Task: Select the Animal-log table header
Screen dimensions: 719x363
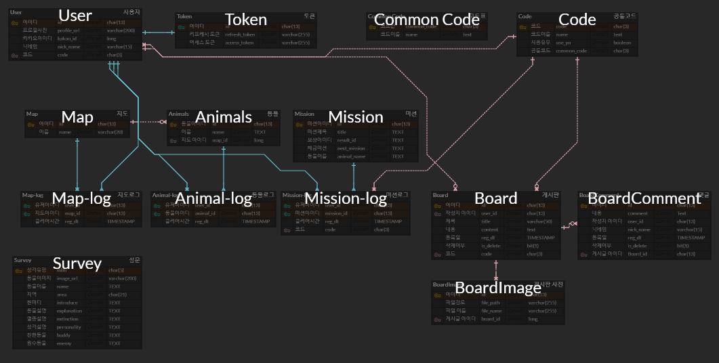Action: pyautogui.click(x=213, y=195)
